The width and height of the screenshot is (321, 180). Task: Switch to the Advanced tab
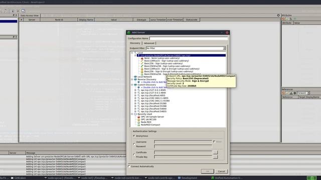tap(149, 43)
